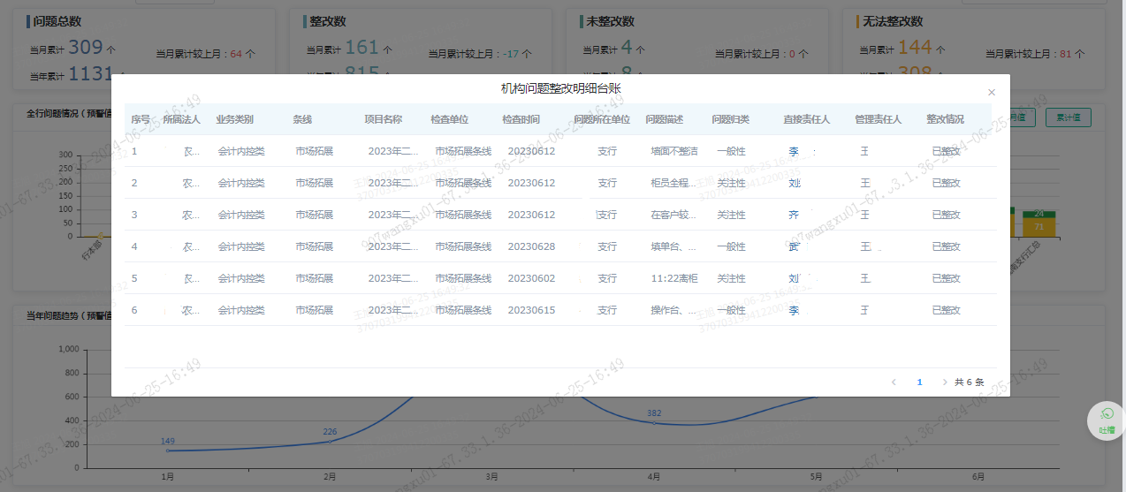
Task: Click the 业务类别 column header
Action: tap(235, 119)
